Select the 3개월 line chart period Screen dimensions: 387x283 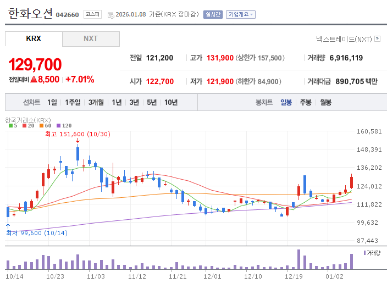96,102
